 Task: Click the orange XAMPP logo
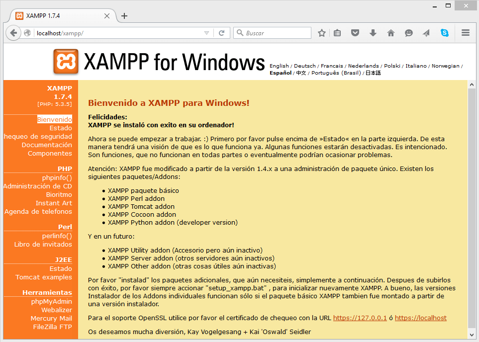(x=66, y=62)
